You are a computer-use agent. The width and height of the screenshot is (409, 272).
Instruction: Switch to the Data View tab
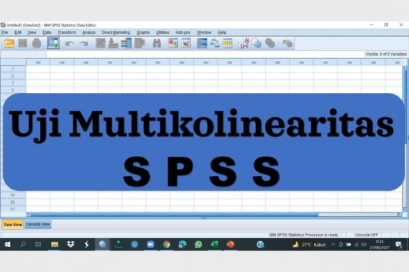tap(13, 224)
